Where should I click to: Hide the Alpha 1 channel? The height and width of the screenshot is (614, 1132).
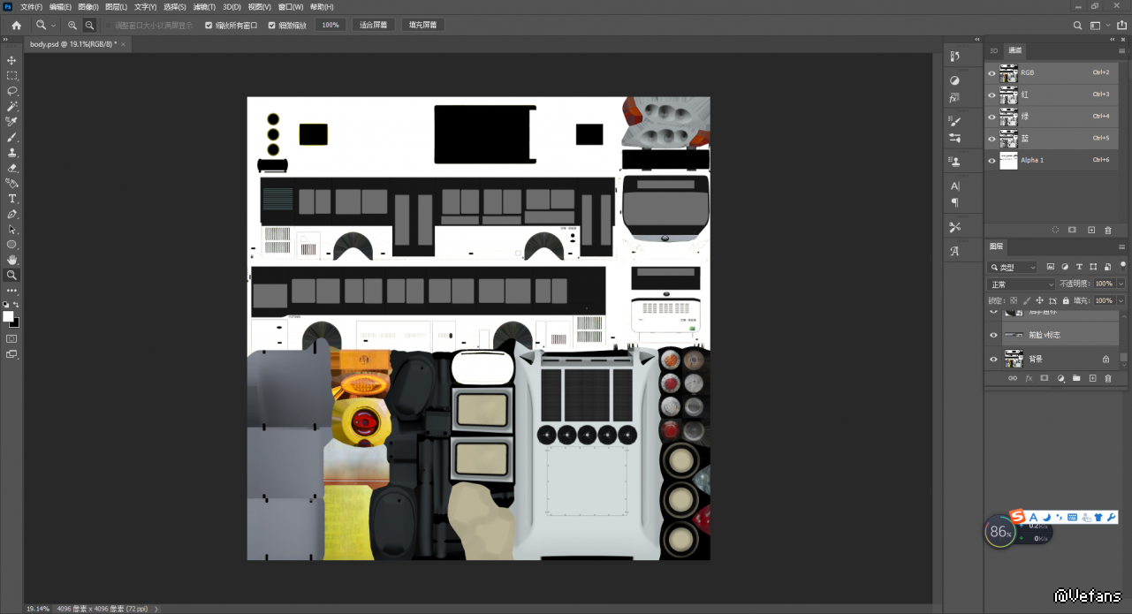(991, 161)
